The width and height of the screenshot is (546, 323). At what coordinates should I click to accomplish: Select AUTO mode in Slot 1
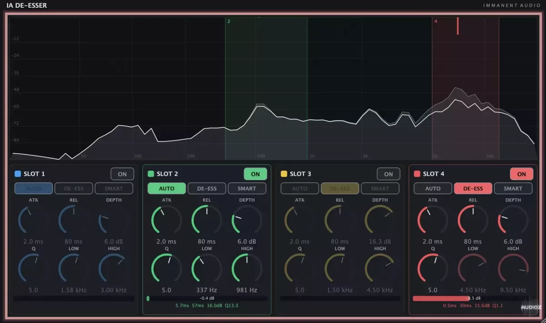coord(34,188)
